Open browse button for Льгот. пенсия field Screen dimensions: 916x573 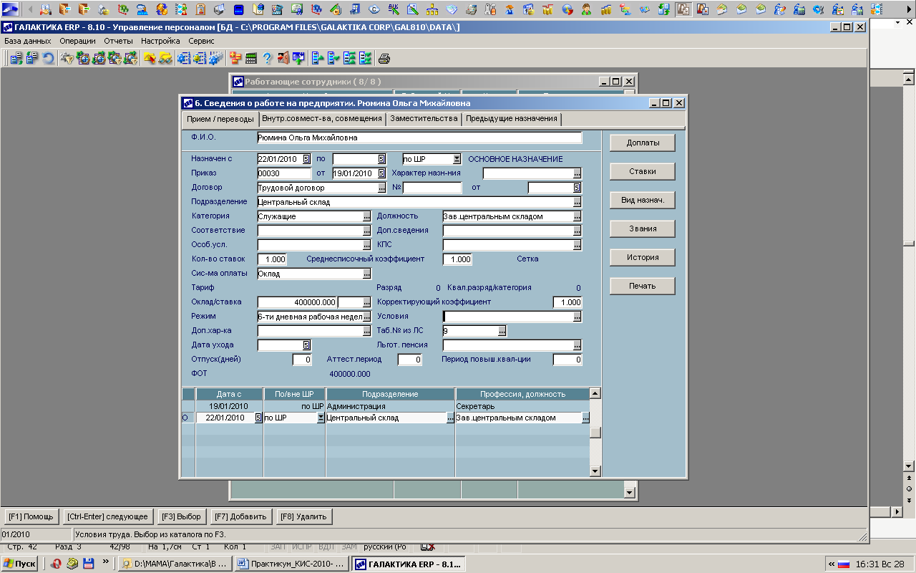tap(577, 345)
